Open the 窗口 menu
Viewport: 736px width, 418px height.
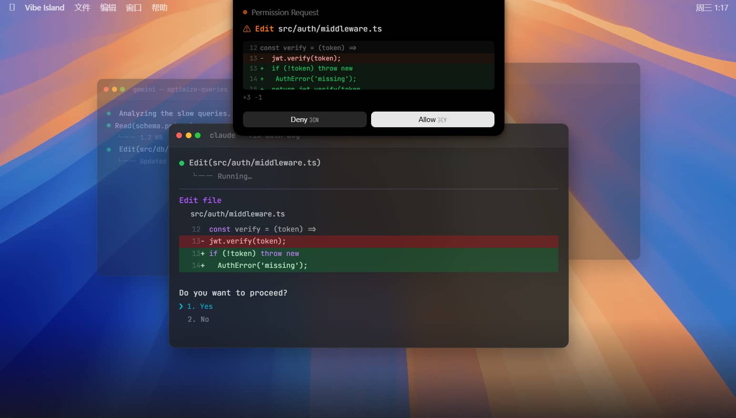click(x=134, y=8)
